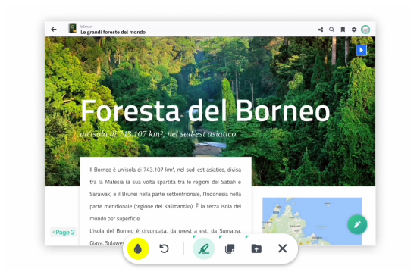Go back using the left arrow

click(x=54, y=30)
